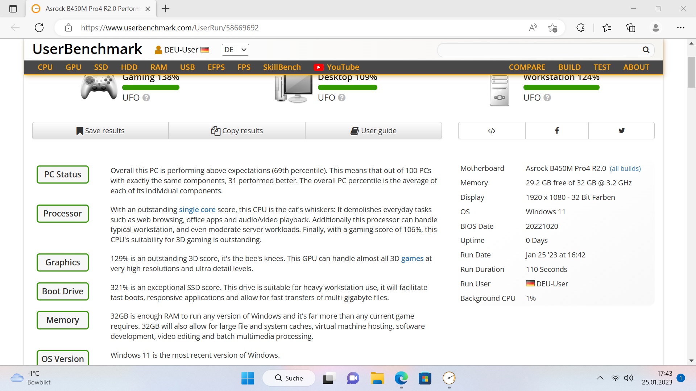Click the Facebook share icon
The image size is (696, 391).
click(557, 131)
